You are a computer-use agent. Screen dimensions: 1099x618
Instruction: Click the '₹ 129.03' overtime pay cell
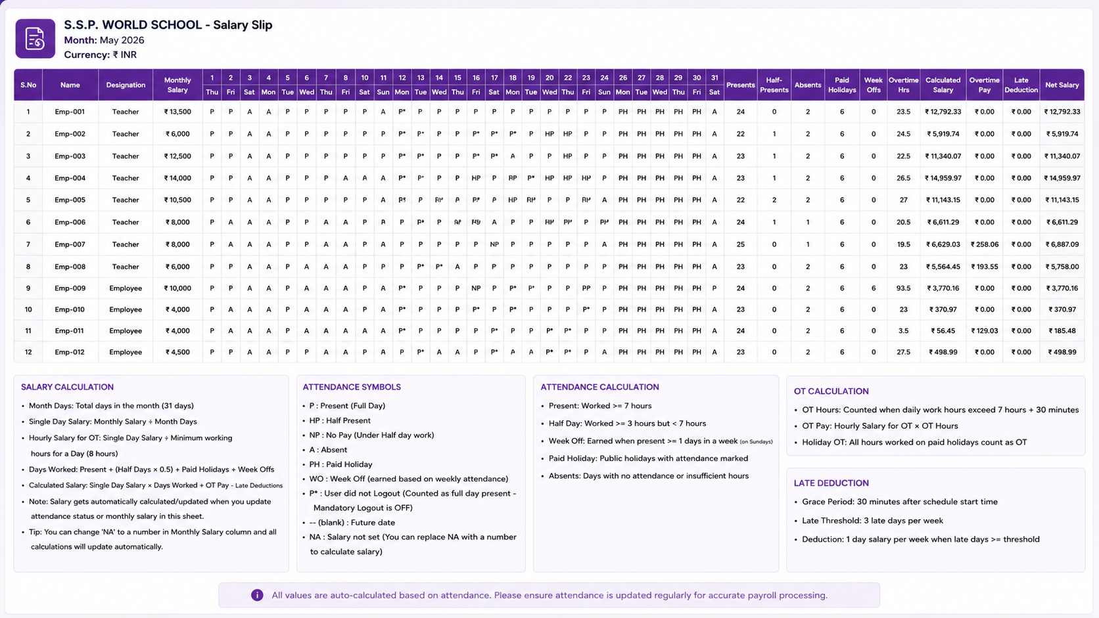[984, 331]
